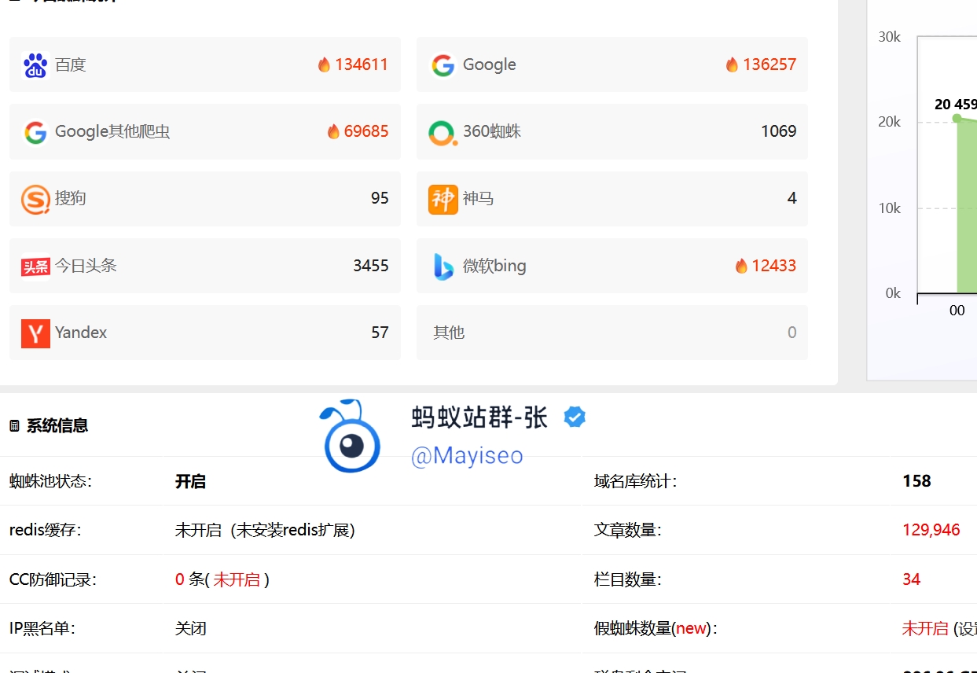
Task: Click the 文章数量 value 129,946
Action: [x=931, y=530]
